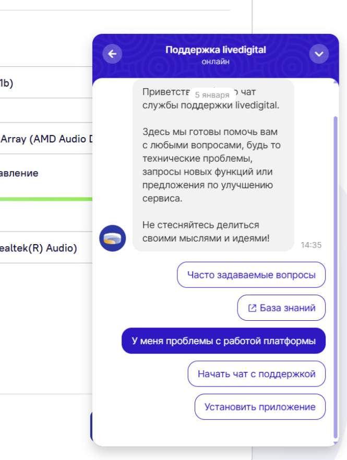Click the онлайн status text
This screenshot has width=347, height=460.
point(216,62)
